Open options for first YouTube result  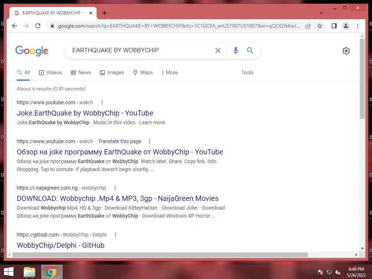click(102, 102)
